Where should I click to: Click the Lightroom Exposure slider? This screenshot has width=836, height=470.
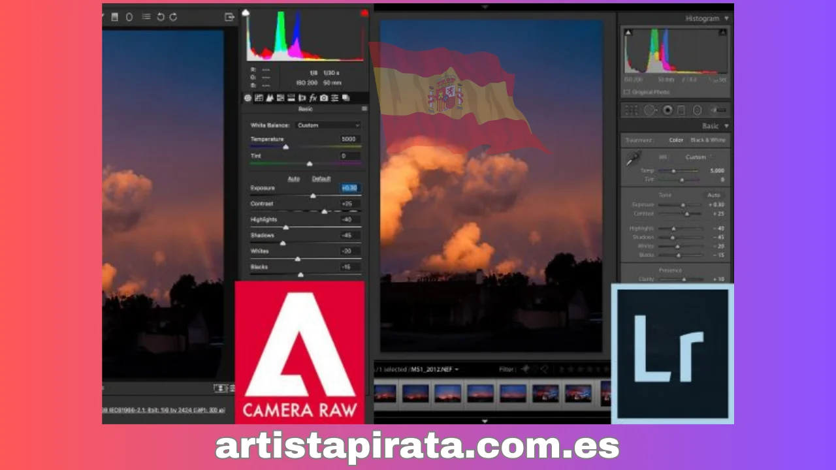[x=680, y=205]
